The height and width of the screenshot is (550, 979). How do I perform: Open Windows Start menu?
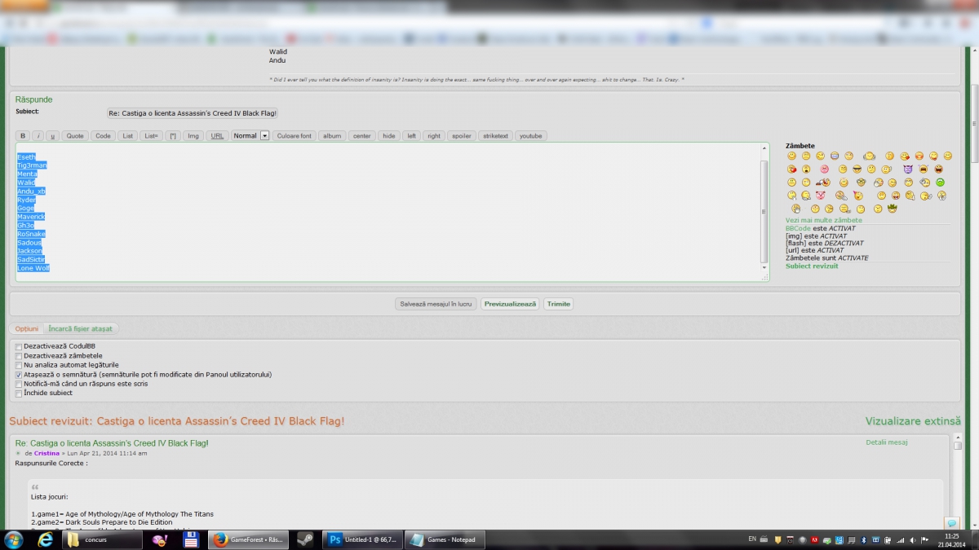tap(14, 539)
